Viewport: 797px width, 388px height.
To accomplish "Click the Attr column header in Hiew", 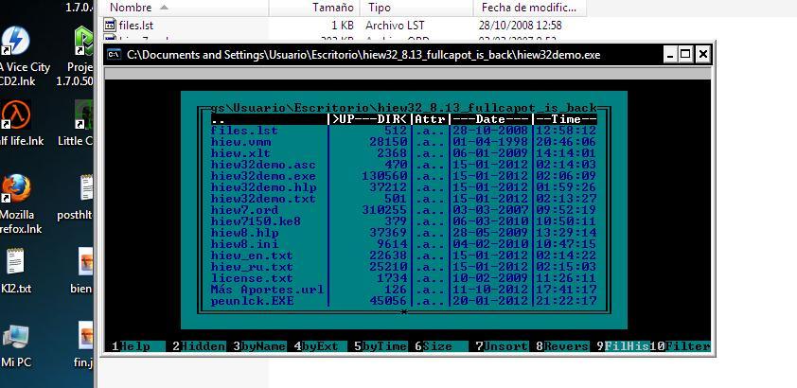I will coord(430,119).
